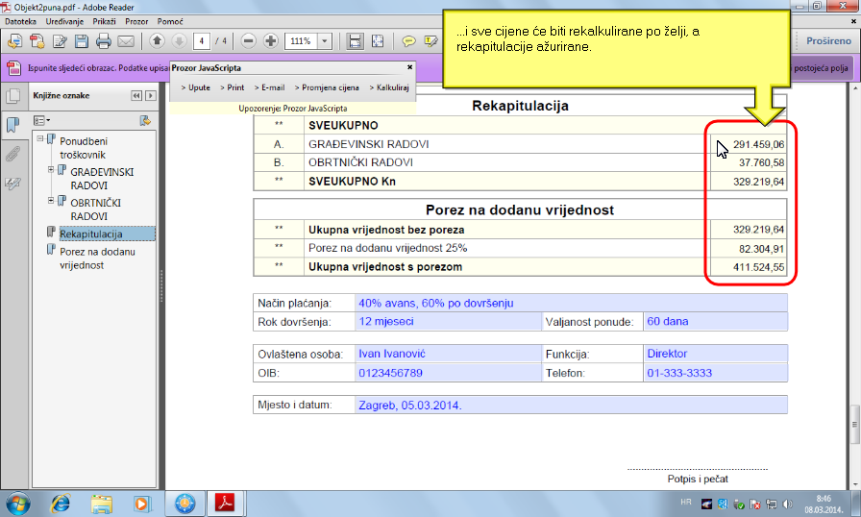Open the bookmarks panel icon
Screen dimensions: 861x517
tap(13, 125)
